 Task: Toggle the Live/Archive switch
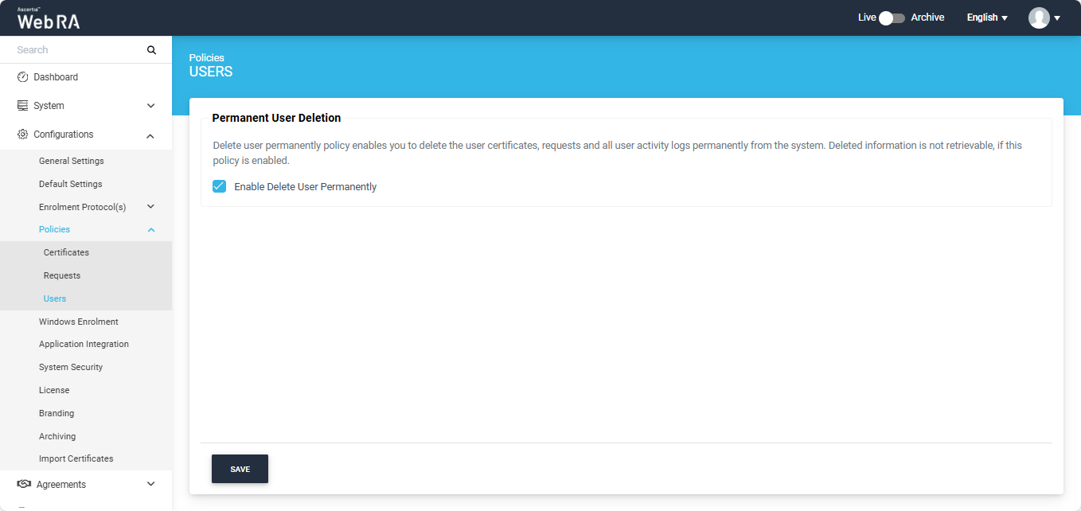(x=892, y=18)
